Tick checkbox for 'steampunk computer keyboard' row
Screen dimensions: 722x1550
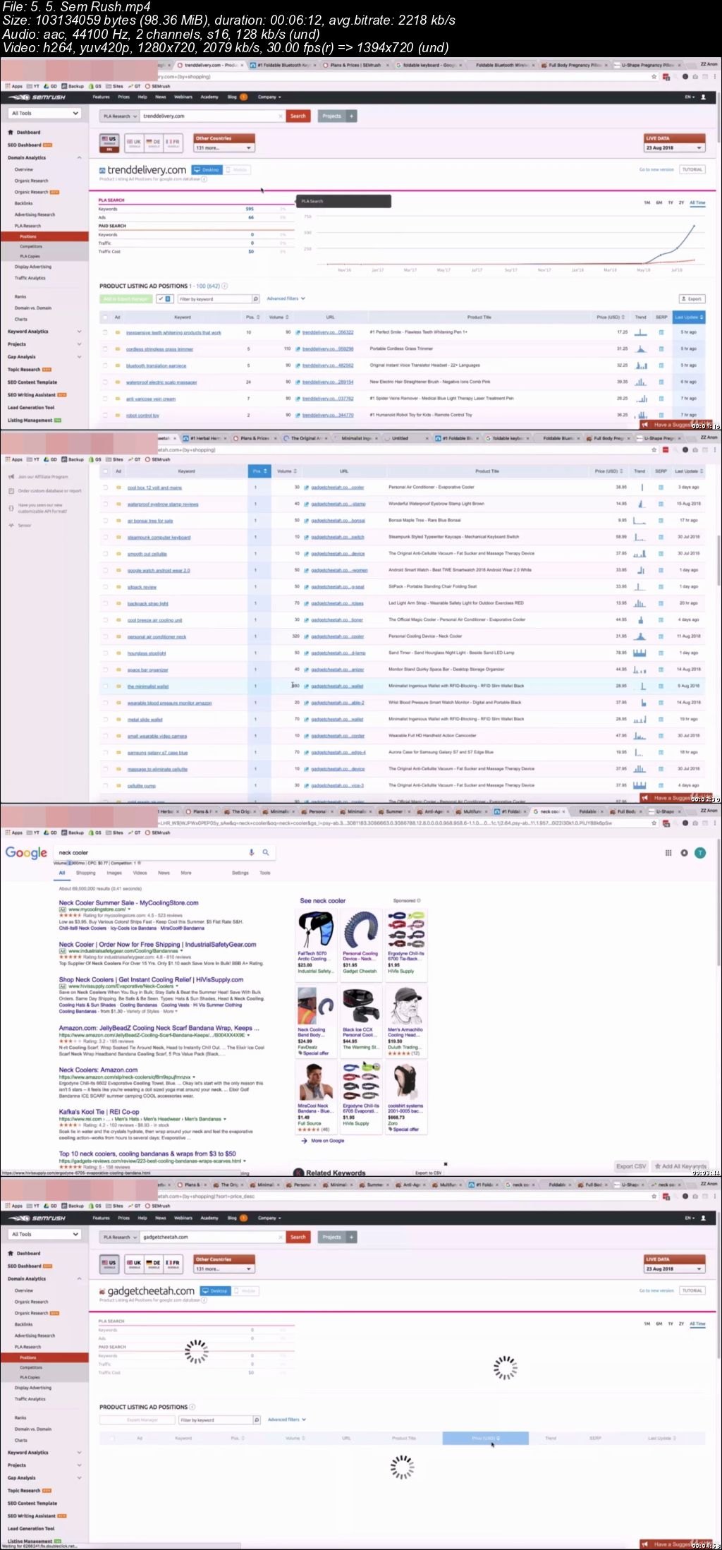106,537
